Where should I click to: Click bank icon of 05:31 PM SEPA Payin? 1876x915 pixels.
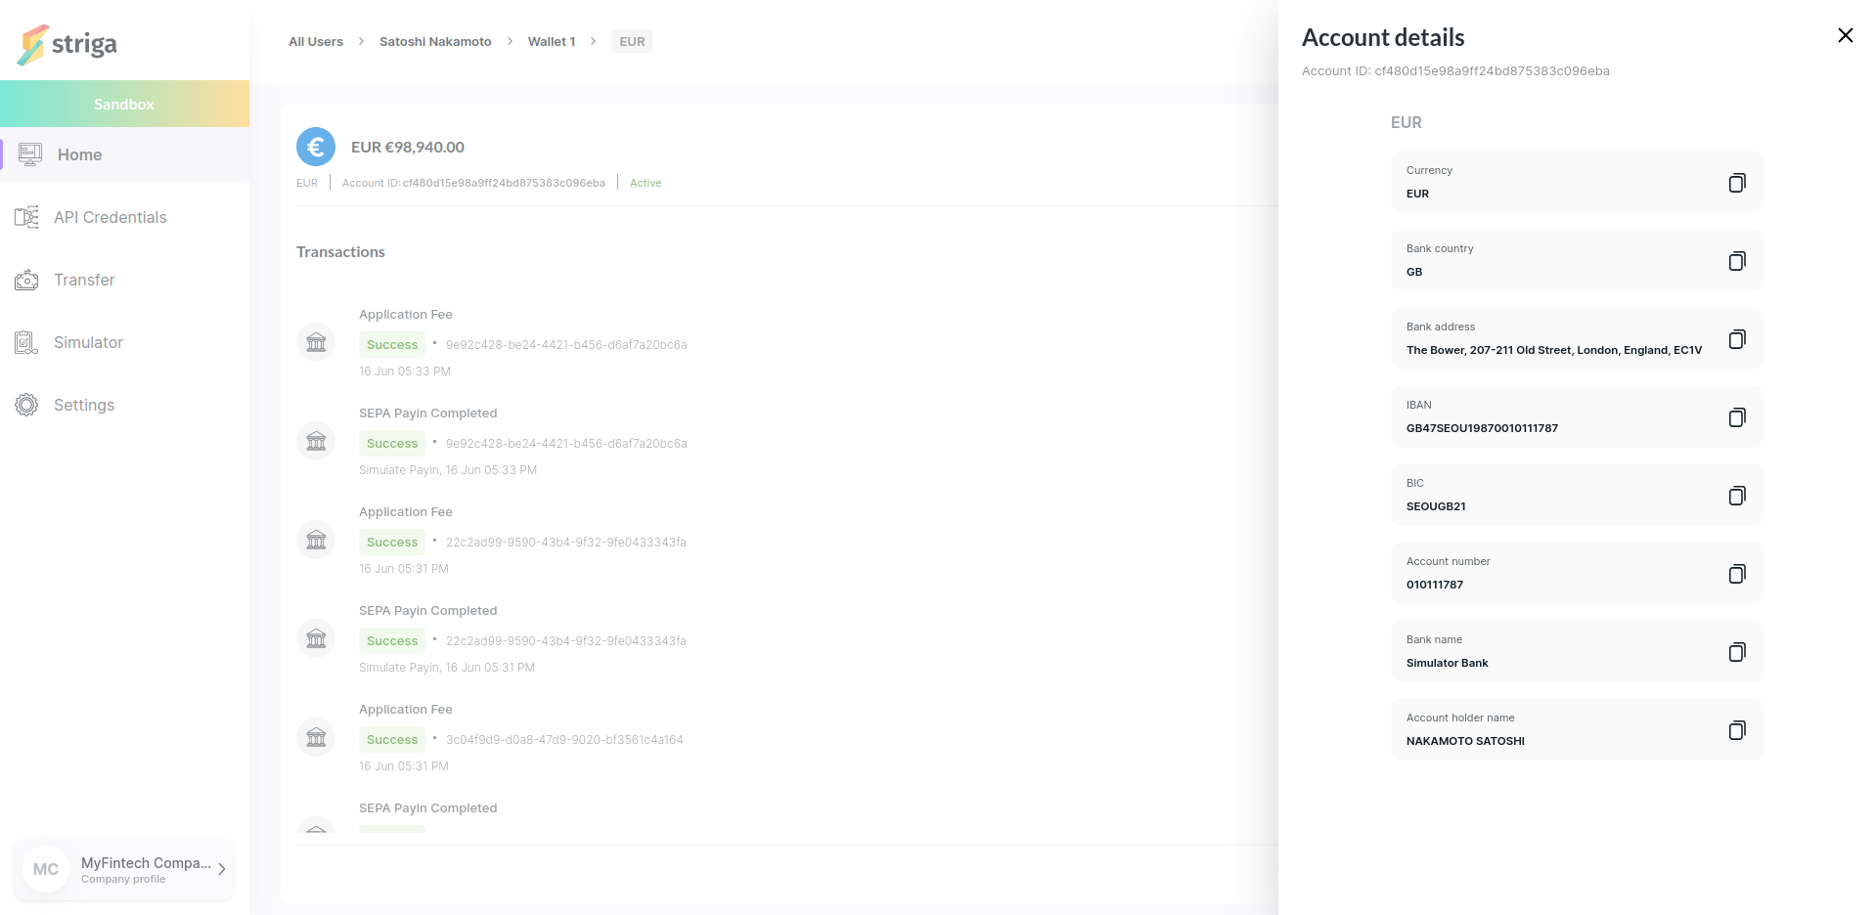point(316,638)
